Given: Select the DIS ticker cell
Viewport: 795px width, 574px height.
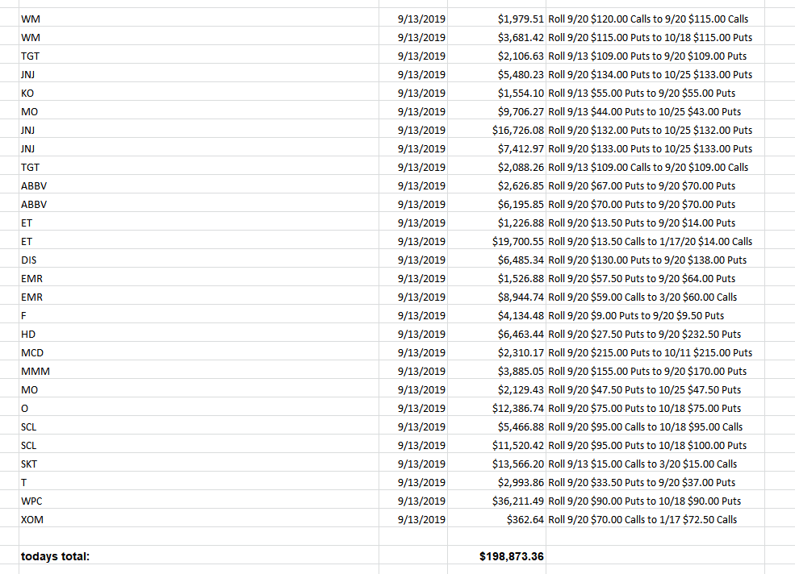Looking at the screenshot, I should click(199, 260).
